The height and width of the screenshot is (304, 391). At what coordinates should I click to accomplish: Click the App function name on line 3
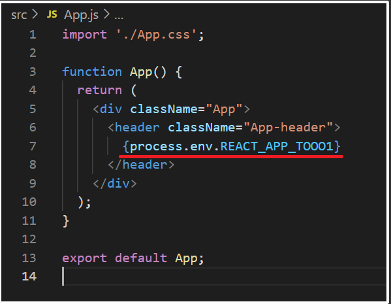coord(141,73)
